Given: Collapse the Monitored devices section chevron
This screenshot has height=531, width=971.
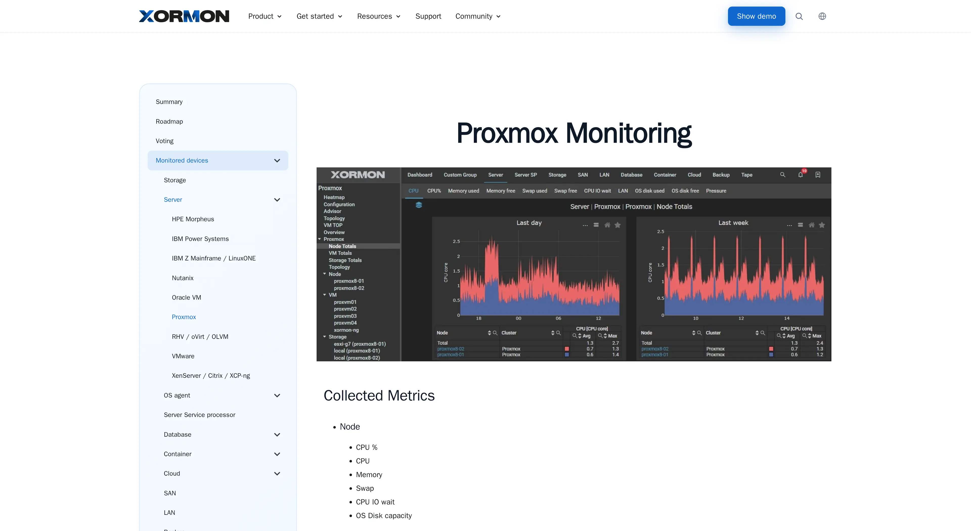Looking at the screenshot, I should [x=277, y=161].
